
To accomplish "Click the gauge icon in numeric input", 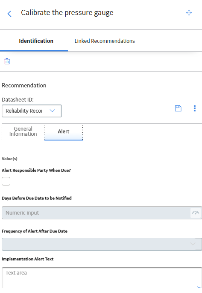I will (196, 212).
